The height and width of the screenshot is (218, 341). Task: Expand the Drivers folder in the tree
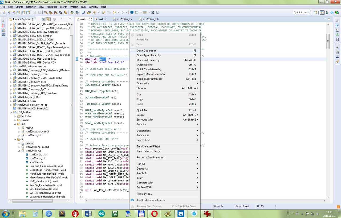(15, 120)
